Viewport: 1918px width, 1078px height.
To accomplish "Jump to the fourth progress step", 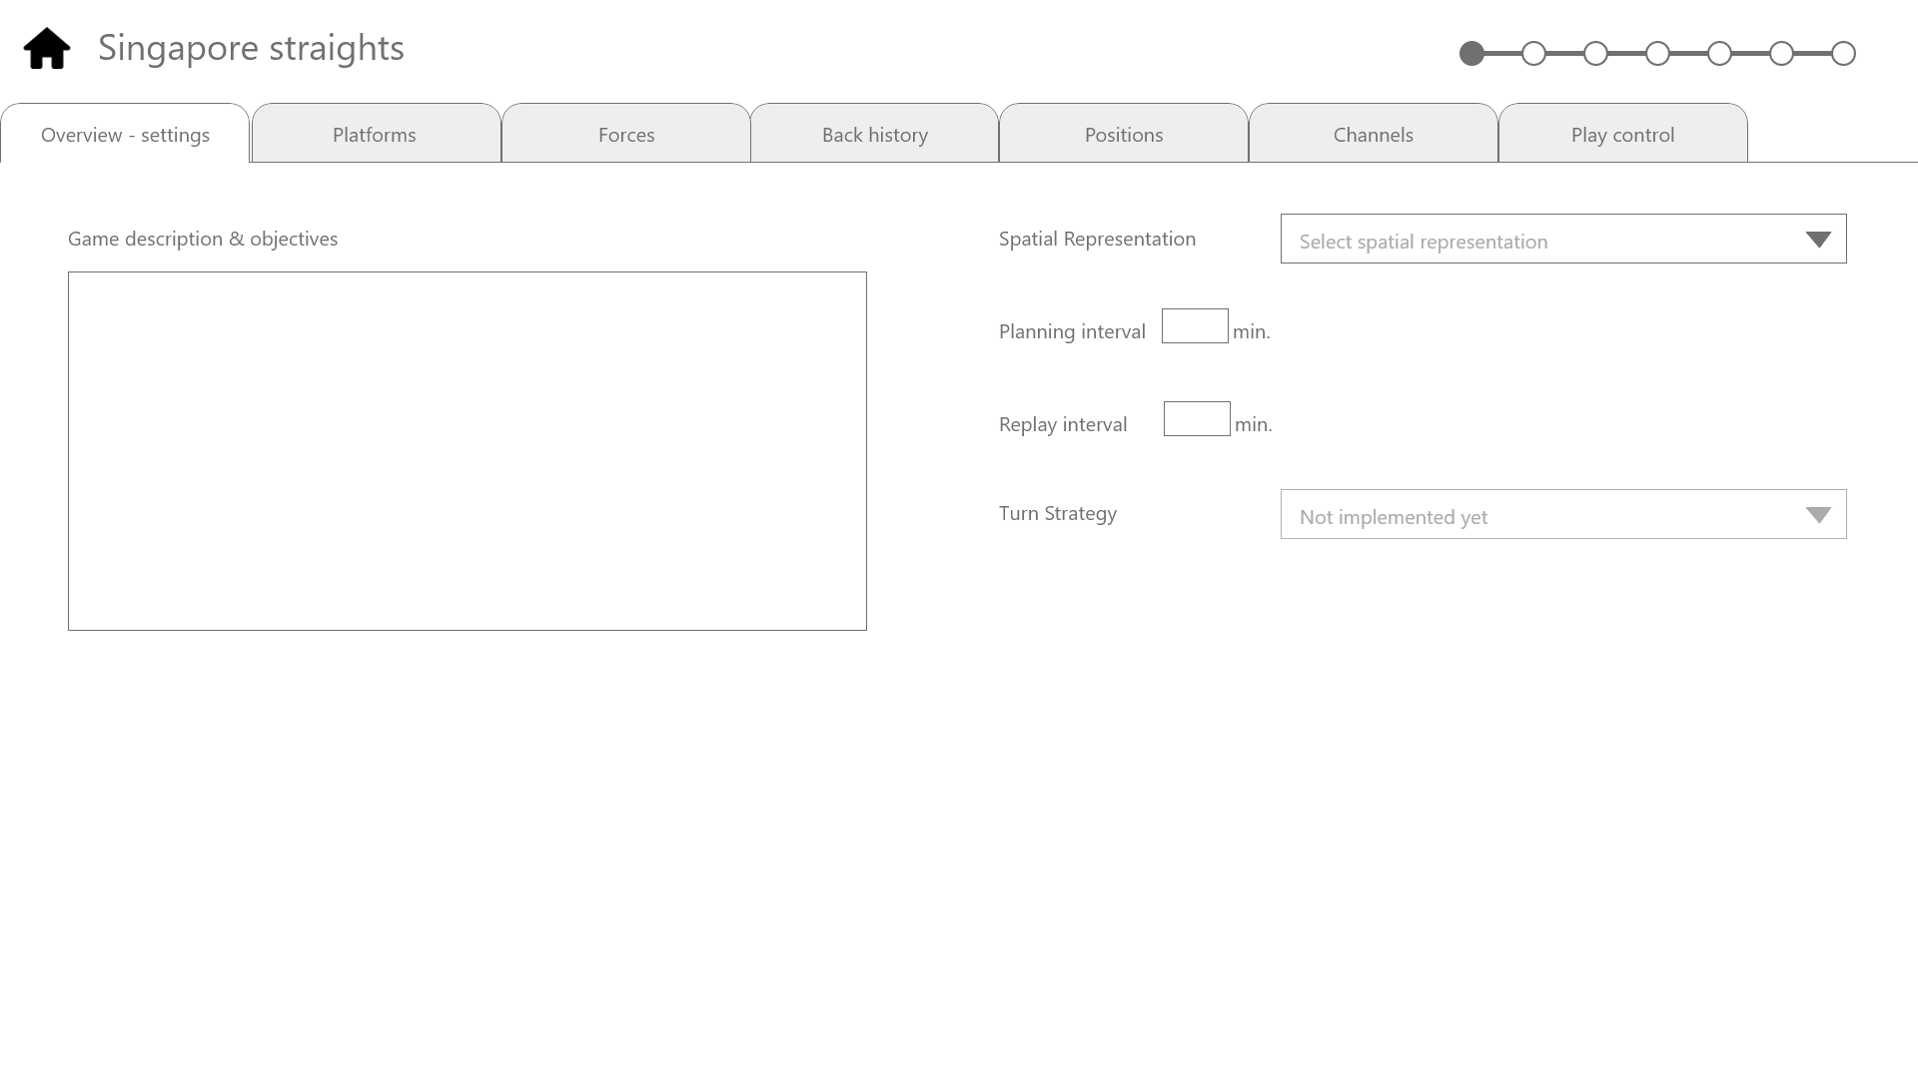I will tap(1657, 53).
